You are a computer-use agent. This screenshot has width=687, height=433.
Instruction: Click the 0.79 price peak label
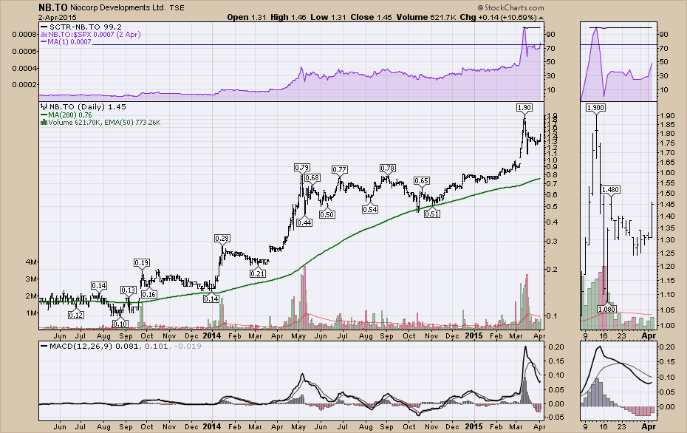(x=302, y=167)
